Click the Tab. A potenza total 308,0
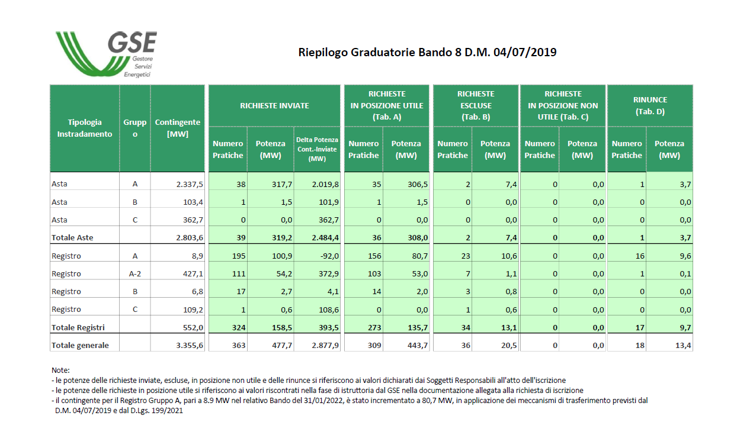Image resolution: width=737 pixels, height=422 pixels. coord(418,237)
